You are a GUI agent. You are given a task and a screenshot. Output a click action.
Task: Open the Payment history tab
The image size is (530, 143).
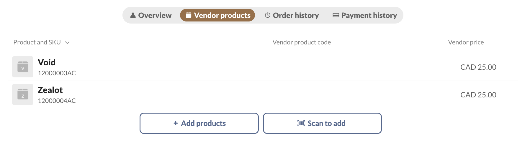coord(365,15)
